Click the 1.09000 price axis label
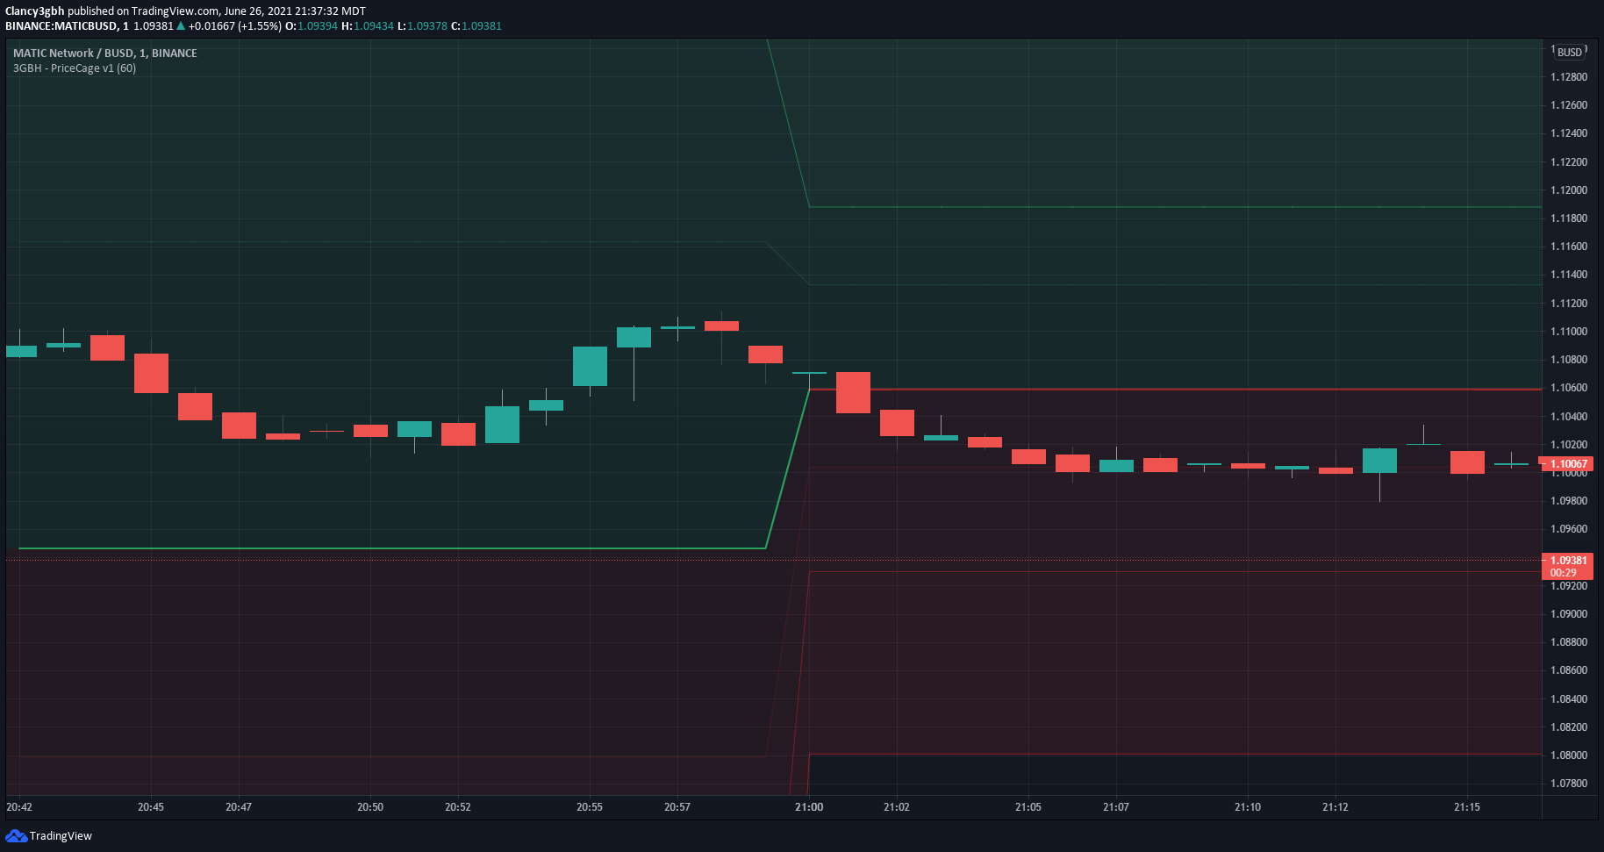1604x852 pixels. pyautogui.click(x=1569, y=614)
